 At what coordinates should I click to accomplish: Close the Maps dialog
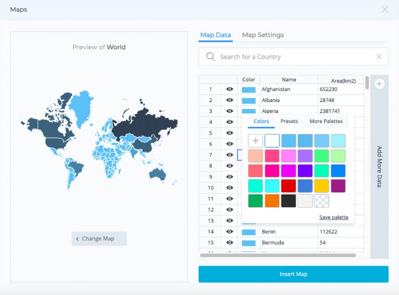tap(384, 9)
